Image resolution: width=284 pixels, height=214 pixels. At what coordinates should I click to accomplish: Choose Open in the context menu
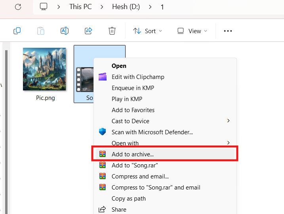click(x=165, y=66)
